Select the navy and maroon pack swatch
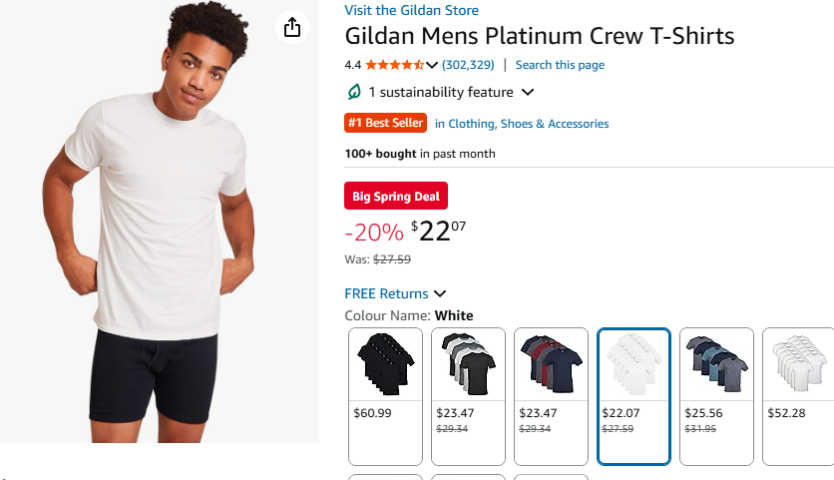This screenshot has width=834, height=480. pos(551,395)
